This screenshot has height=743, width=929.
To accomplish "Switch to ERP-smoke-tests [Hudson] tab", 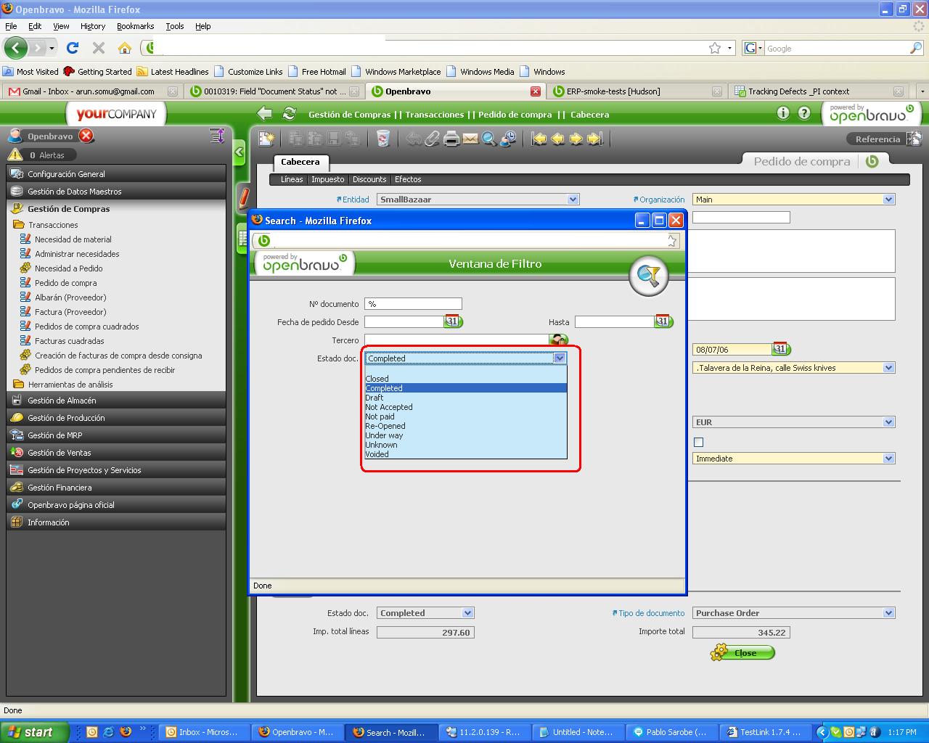I will point(613,91).
